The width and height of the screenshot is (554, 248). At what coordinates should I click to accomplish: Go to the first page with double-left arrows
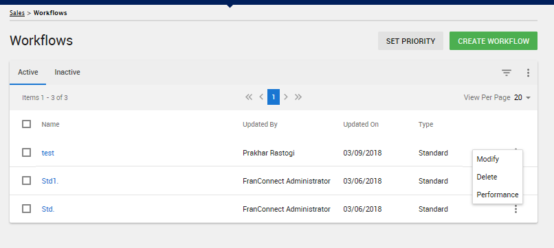click(x=249, y=97)
